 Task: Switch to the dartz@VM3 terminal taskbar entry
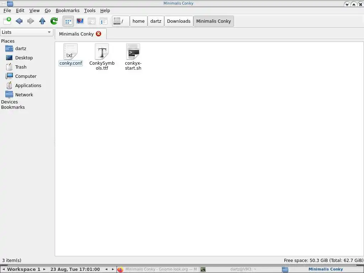pos(240,269)
